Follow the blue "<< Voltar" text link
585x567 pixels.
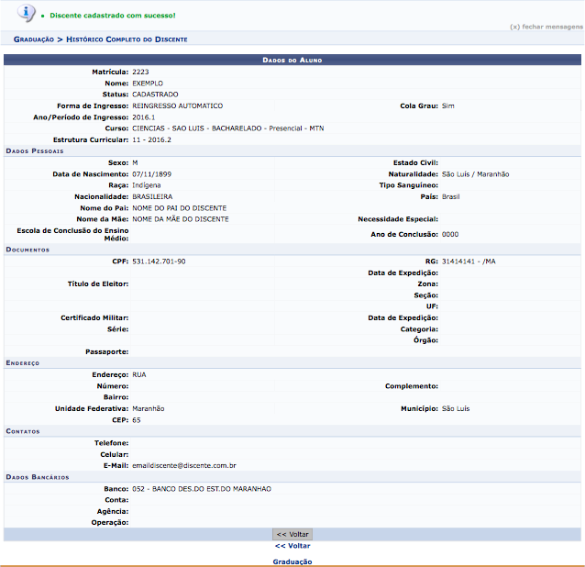292,546
